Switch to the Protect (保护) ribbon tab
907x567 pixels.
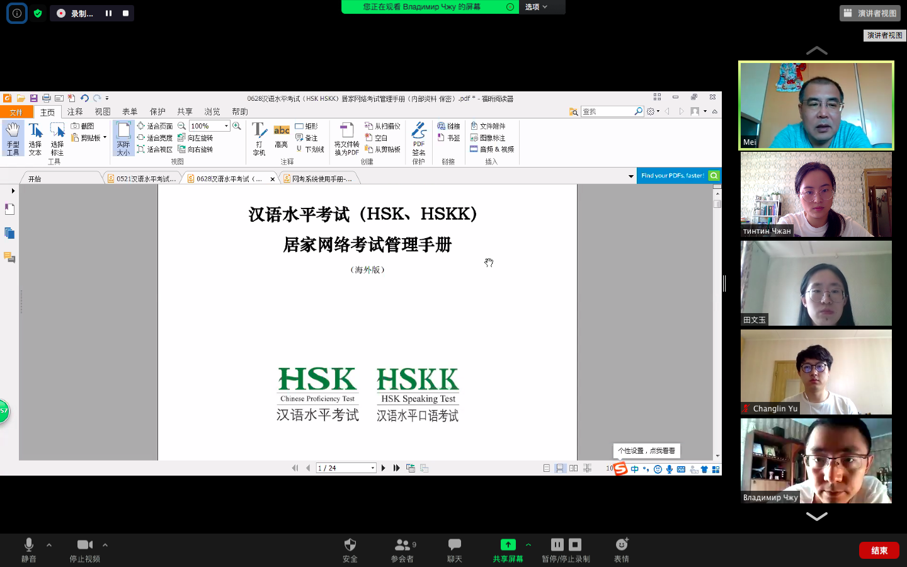(x=157, y=112)
